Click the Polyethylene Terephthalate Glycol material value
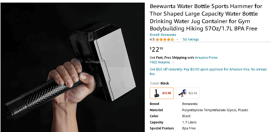This screenshot has width=271, height=132. (x=215, y=110)
